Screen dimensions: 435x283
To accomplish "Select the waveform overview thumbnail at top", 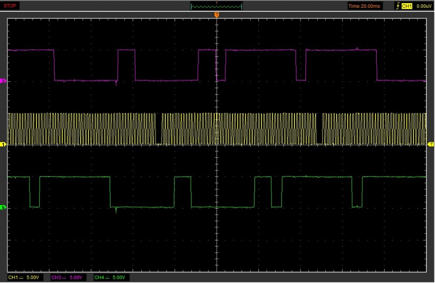I will point(217,6).
